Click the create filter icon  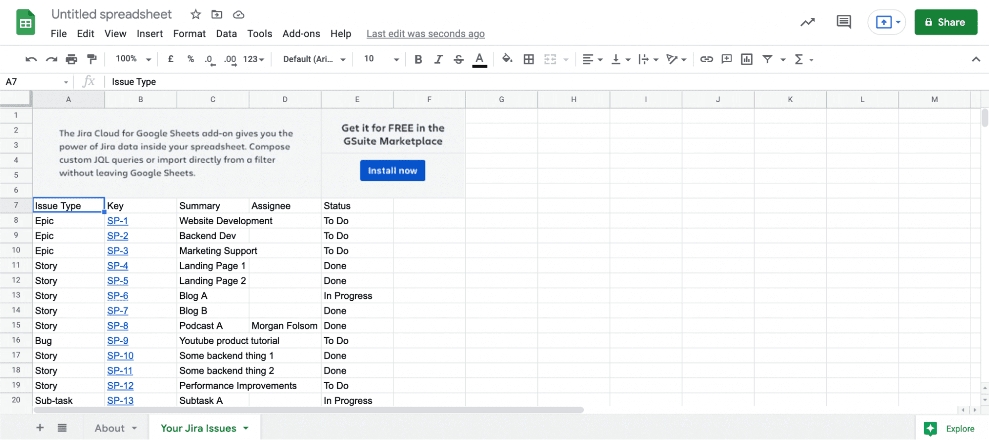(767, 59)
